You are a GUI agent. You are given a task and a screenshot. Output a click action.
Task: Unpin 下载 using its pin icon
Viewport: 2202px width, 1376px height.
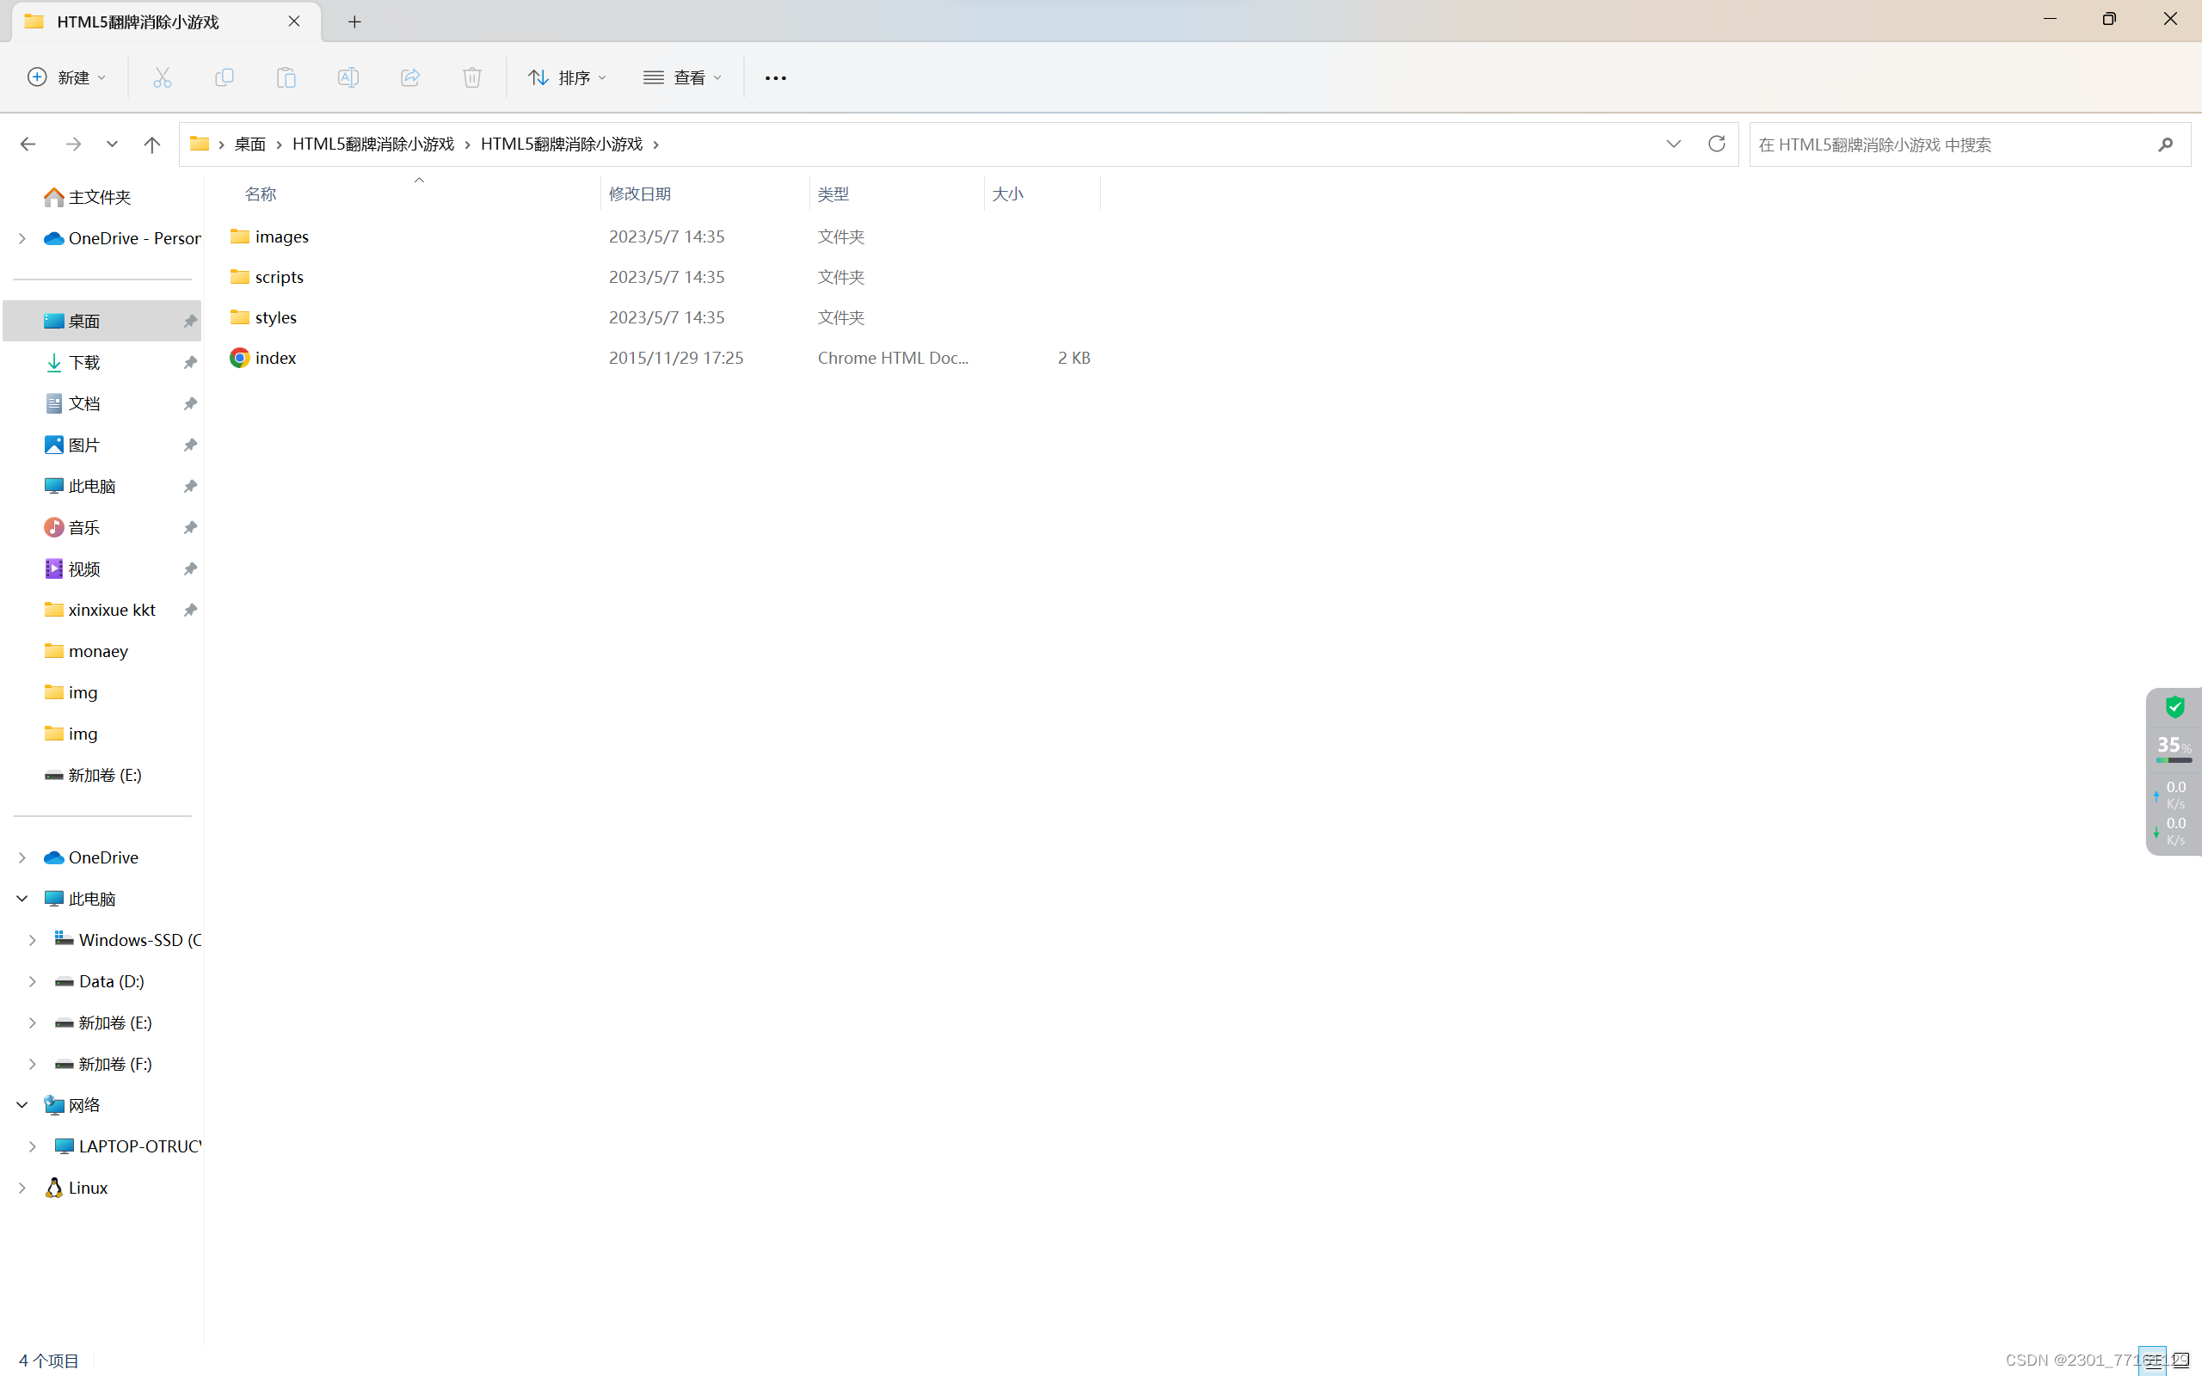(189, 361)
